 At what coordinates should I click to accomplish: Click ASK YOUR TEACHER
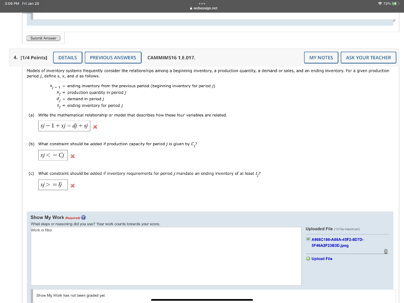(x=368, y=57)
